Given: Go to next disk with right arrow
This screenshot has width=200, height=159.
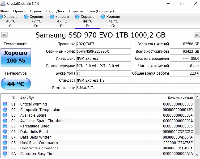Looking at the screenshot, I should click(x=197, y=35).
